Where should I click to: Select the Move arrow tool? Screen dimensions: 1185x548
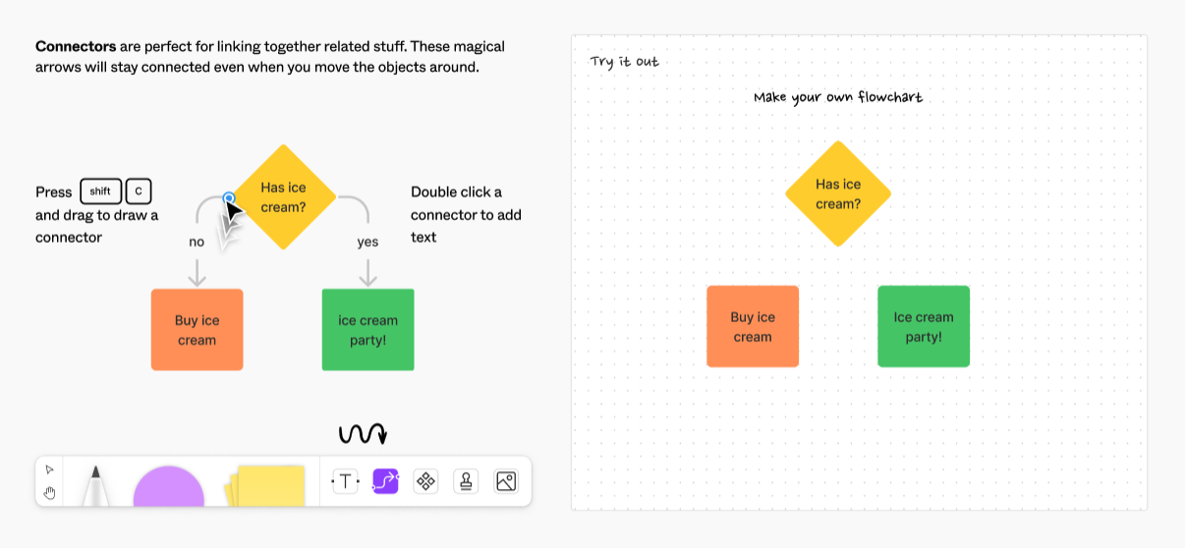49,469
